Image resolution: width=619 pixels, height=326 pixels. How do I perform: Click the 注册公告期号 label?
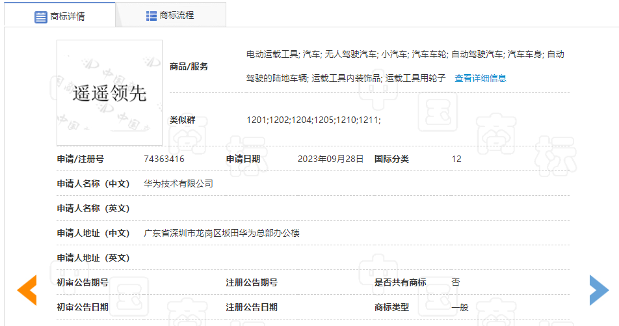[252, 282]
